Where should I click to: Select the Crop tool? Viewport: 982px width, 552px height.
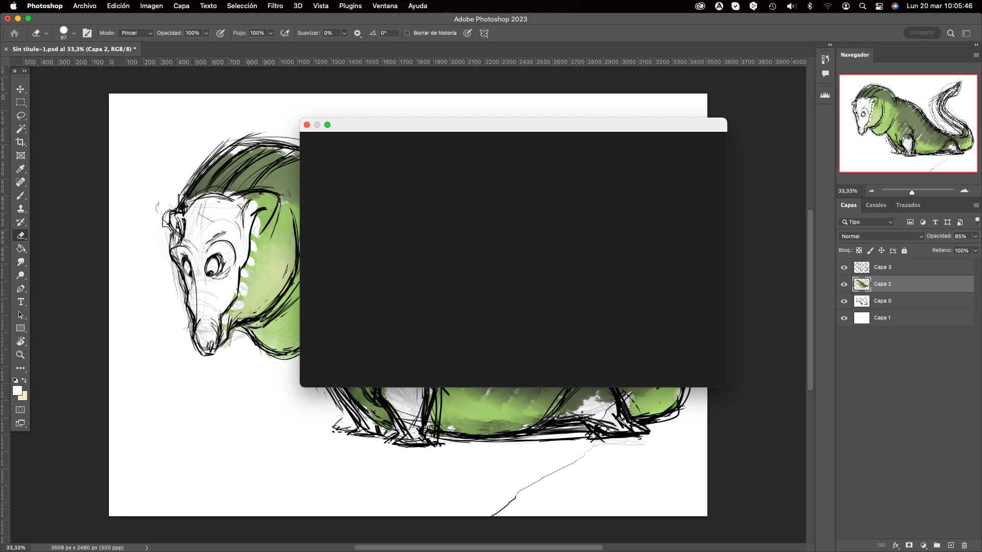(20, 142)
